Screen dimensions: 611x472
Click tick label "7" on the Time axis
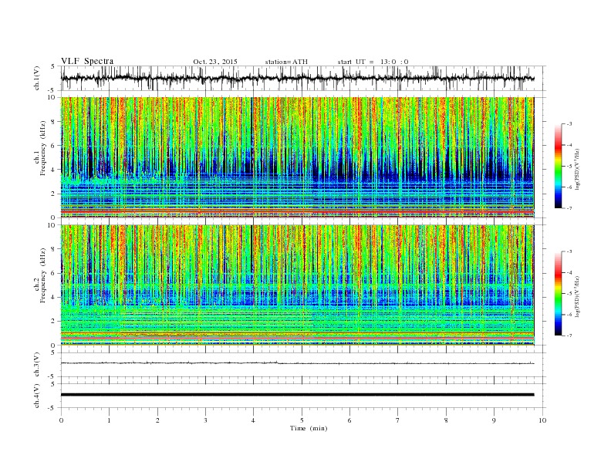398,420
